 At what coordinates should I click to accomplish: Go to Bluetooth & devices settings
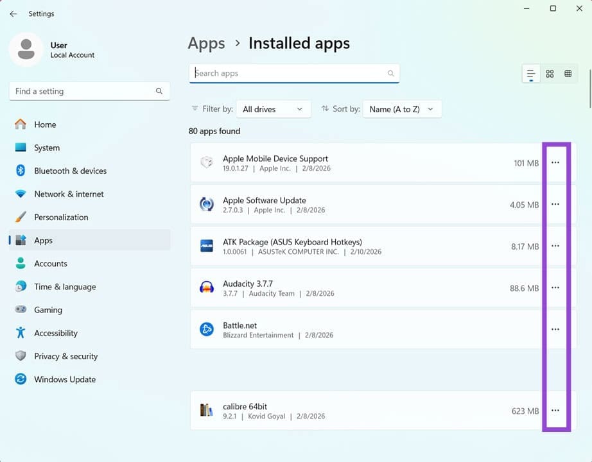pyautogui.click(x=70, y=171)
